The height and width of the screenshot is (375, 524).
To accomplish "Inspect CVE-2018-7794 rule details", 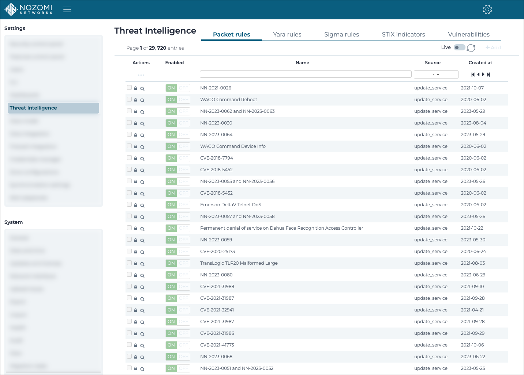I will click(142, 159).
